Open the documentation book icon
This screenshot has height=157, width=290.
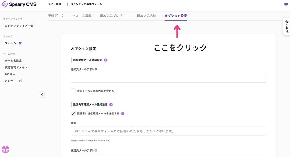pos(286,4)
